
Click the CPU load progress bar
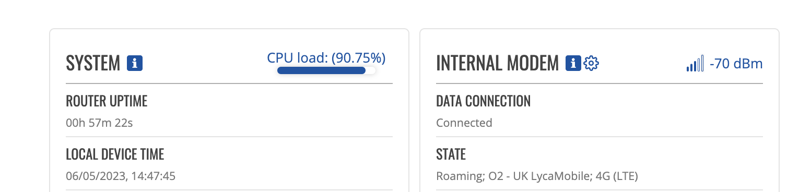click(326, 70)
